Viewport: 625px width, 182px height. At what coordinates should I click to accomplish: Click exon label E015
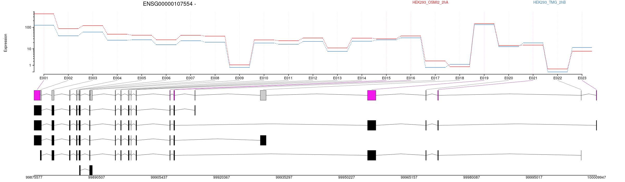click(x=386, y=78)
